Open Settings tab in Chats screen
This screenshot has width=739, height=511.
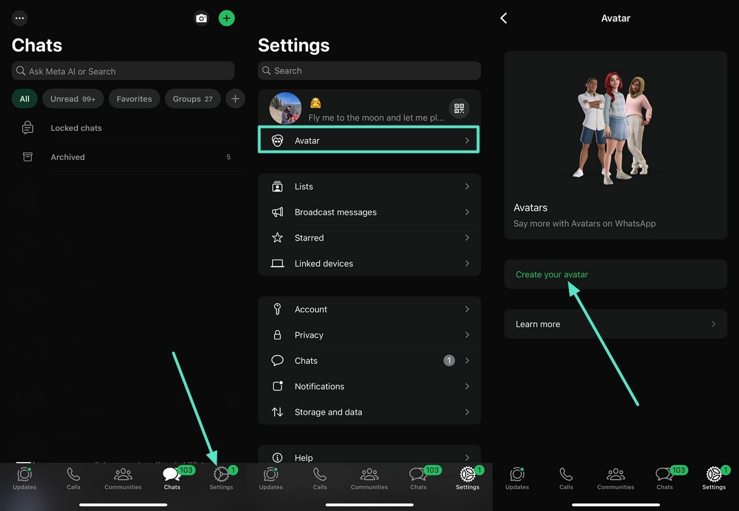221,478
